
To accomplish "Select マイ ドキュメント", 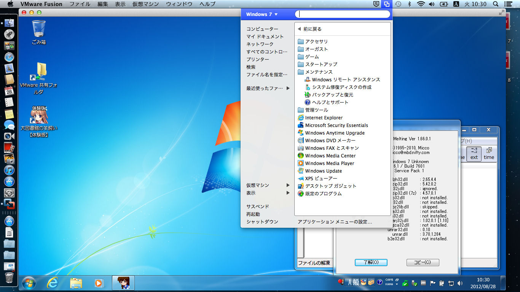I will pos(265,36).
